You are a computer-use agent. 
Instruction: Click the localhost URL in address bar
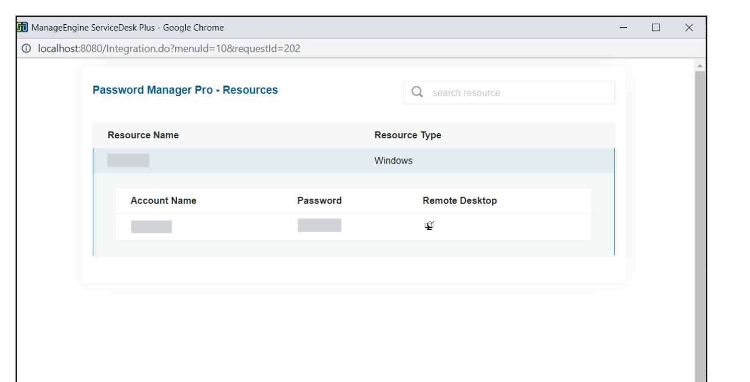(169, 49)
